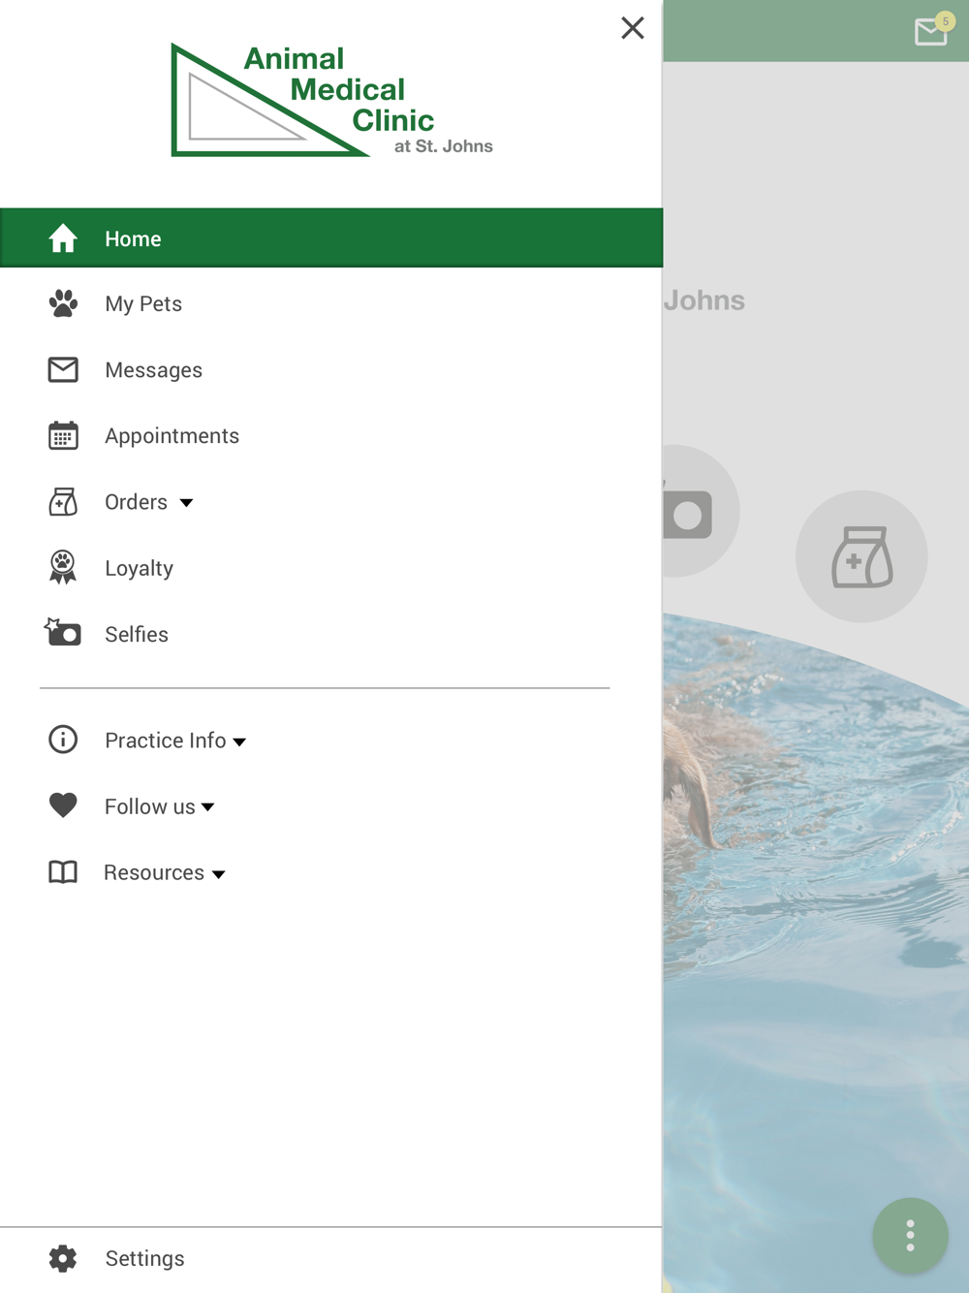
Task: Open the Loyalty menu entry
Action: 331,568
